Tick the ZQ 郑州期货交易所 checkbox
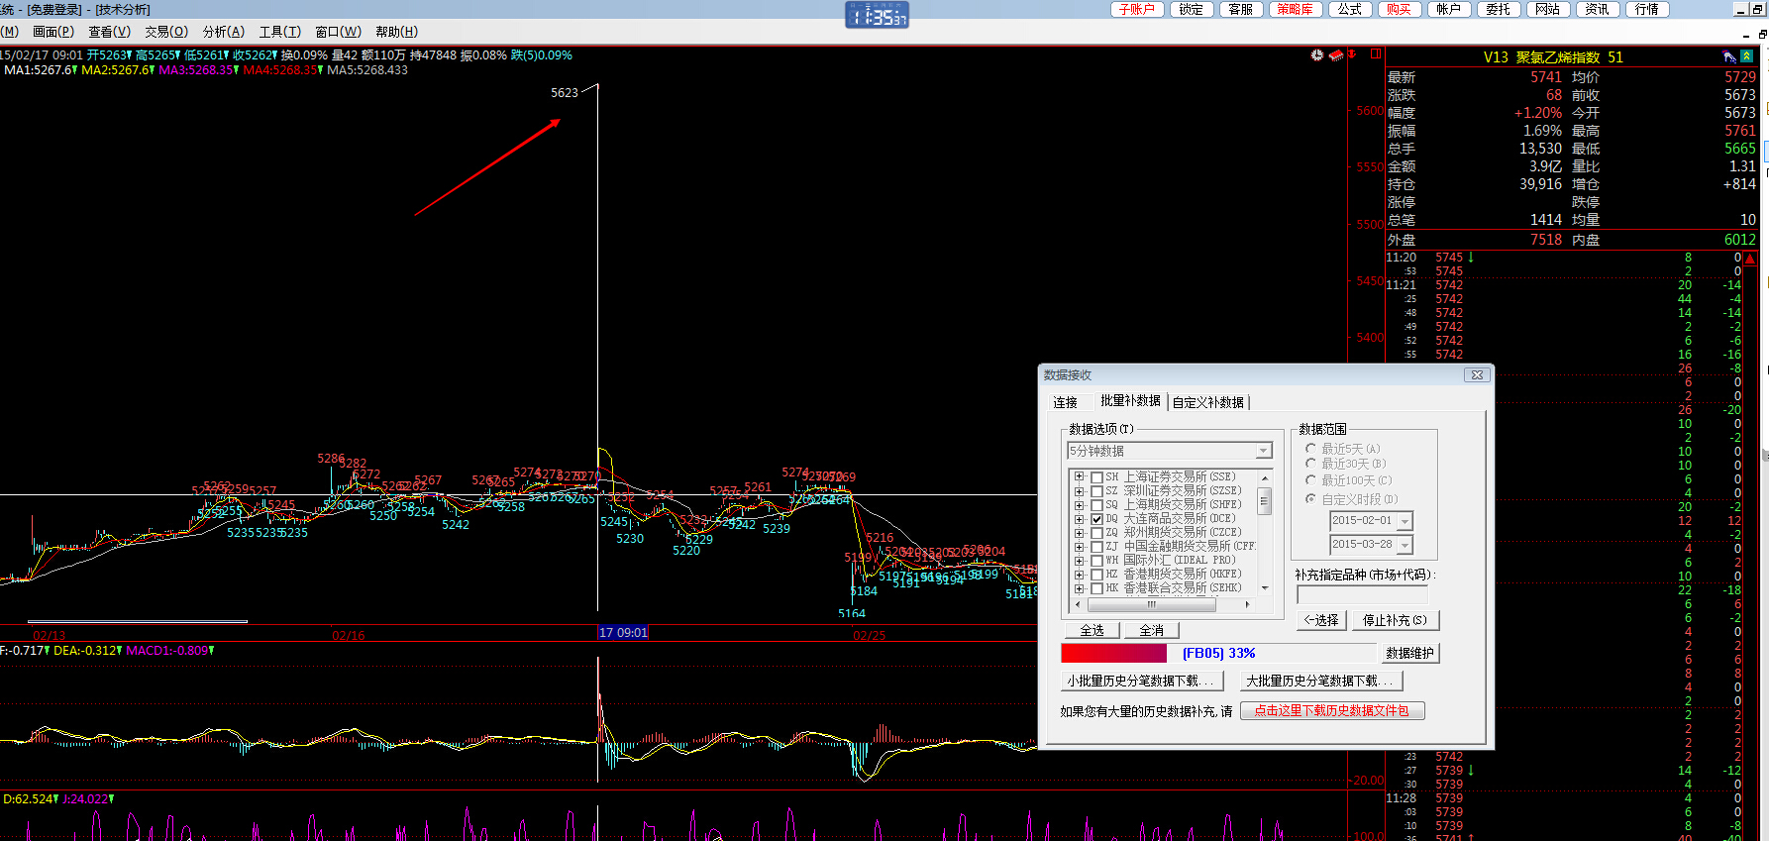Screen dimensions: 1769x841 tap(1096, 533)
